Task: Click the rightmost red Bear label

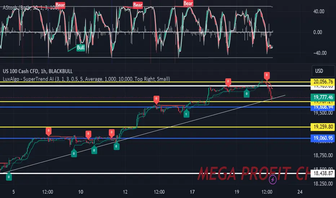Action: [x=188, y=4]
